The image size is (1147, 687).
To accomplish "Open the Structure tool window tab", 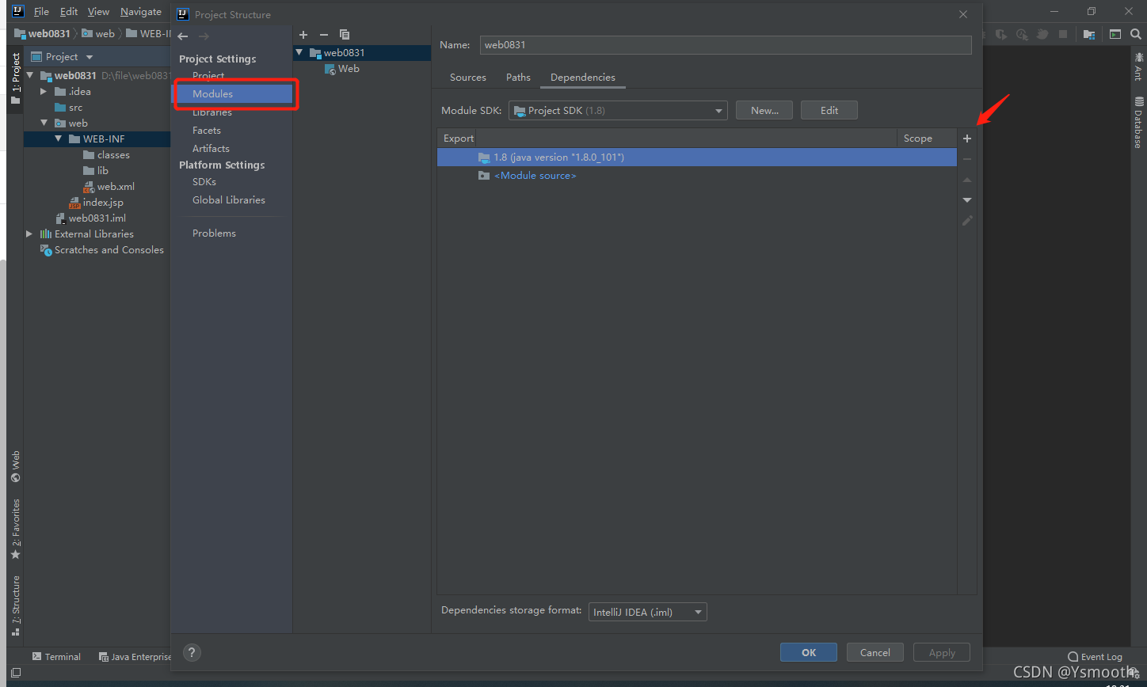I will click(15, 605).
